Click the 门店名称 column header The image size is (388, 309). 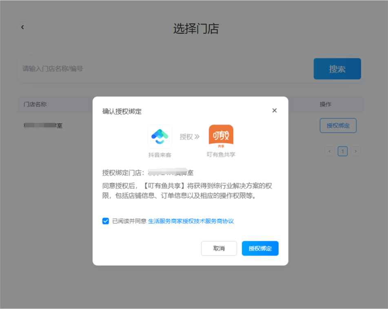click(x=35, y=104)
